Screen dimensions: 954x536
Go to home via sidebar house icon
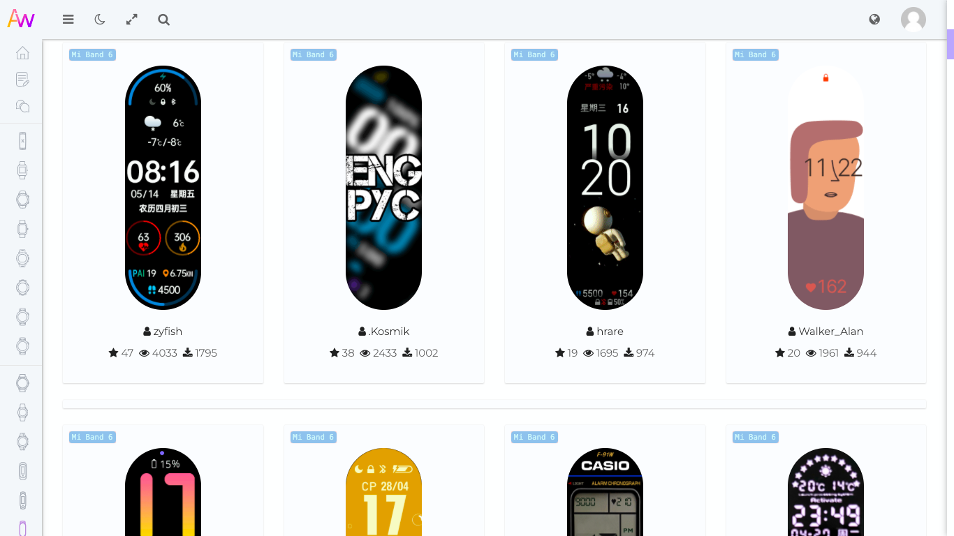click(22, 53)
